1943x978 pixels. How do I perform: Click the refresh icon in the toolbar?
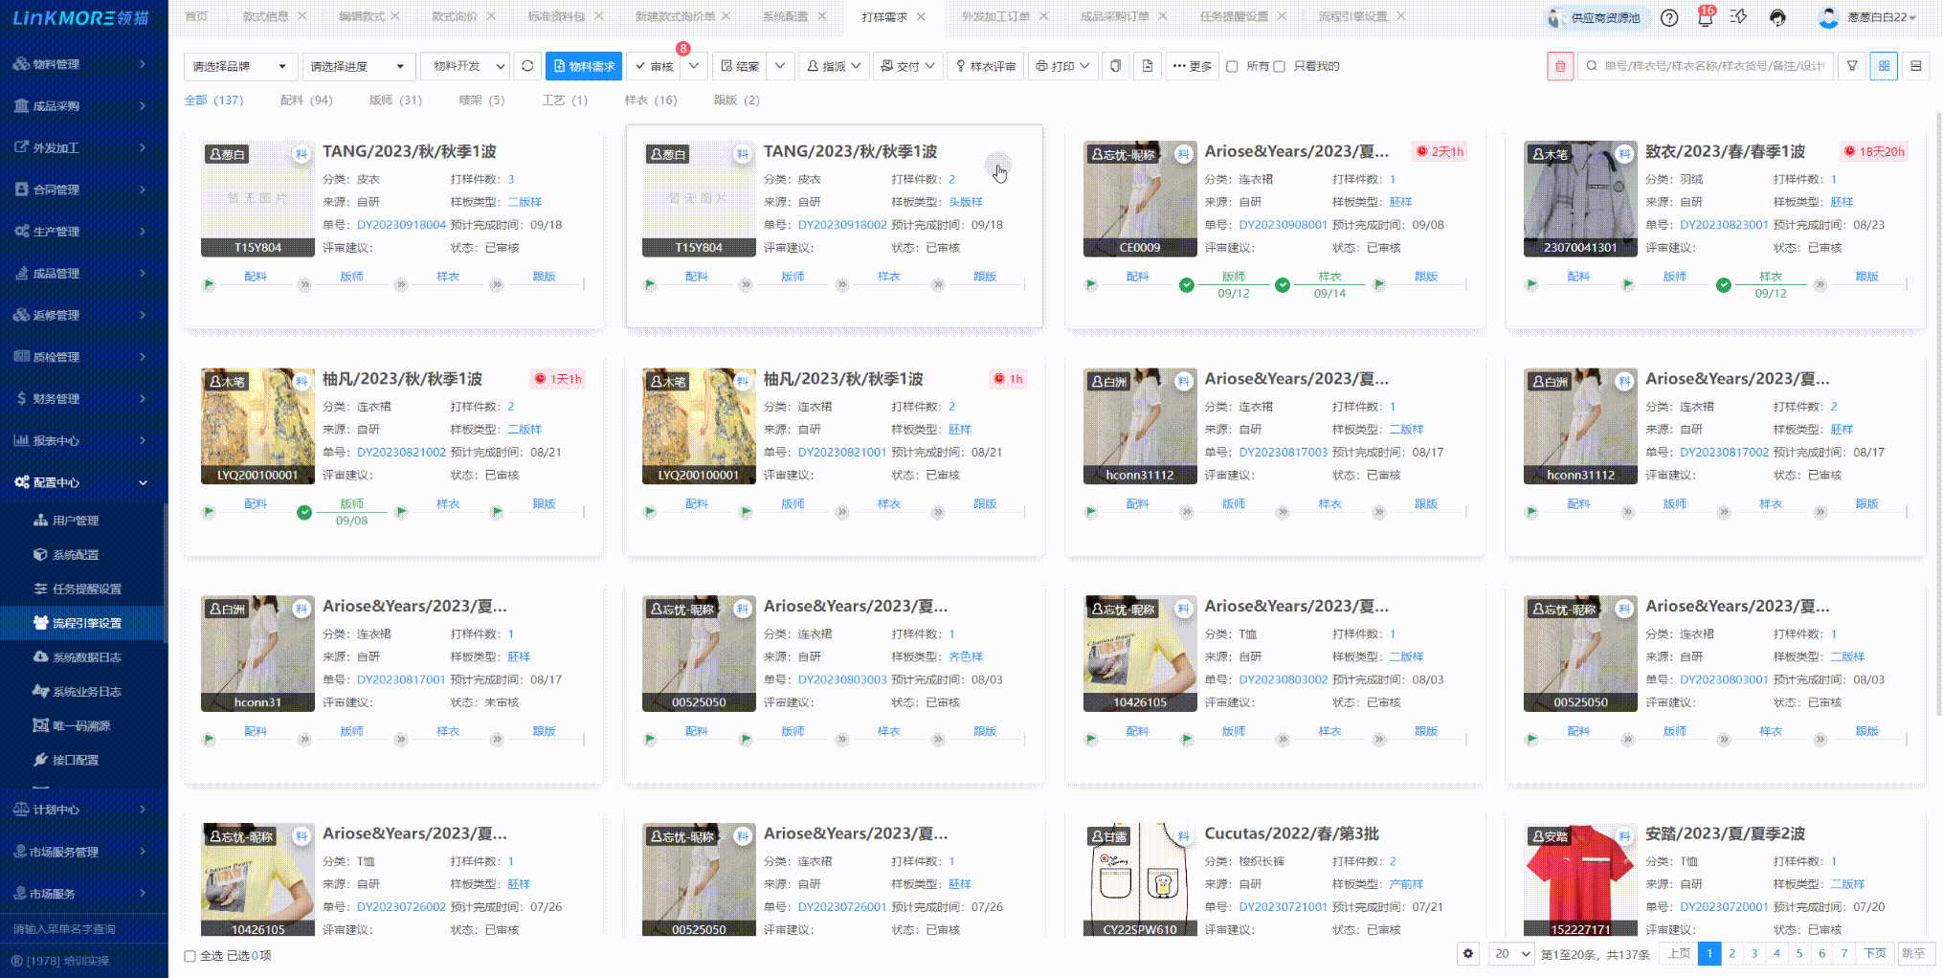point(527,66)
